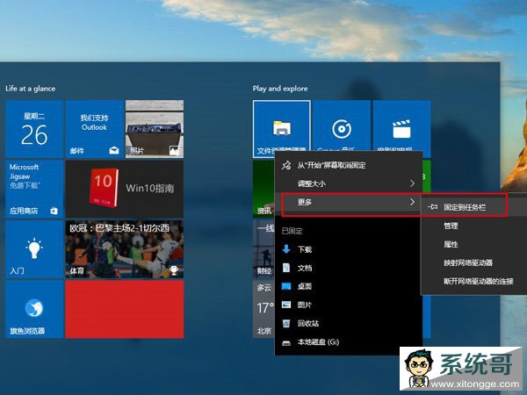Open 回收站 in the pinned jump list
The height and width of the screenshot is (395, 527).
tap(349, 323)
